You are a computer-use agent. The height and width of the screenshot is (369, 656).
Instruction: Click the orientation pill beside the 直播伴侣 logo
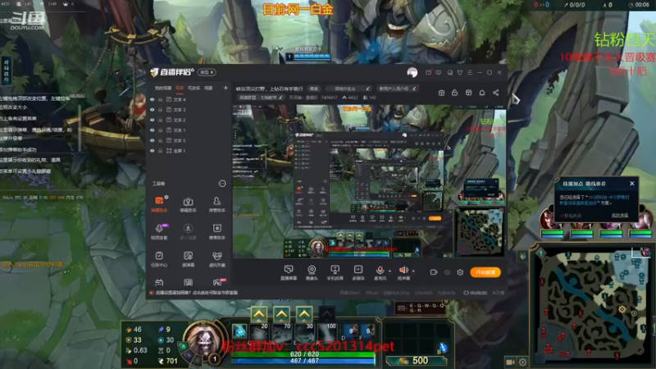tap(207, 72)
